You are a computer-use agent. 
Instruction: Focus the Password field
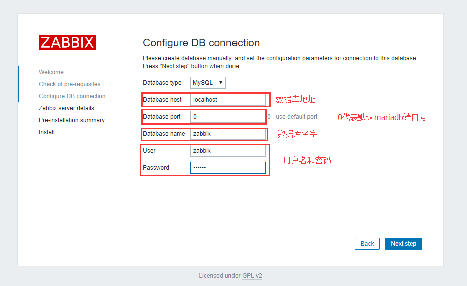228,167
